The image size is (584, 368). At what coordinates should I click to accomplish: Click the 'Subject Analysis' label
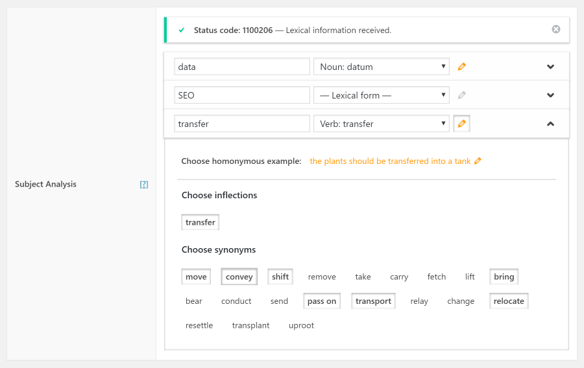click(45, 184)
